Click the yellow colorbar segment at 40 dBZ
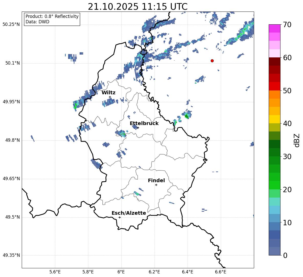This screenshot has height=277, width=303. click(x=274, y=119)
